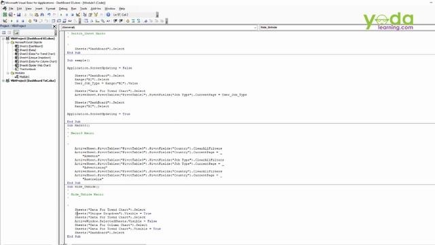Select ThisWorkbook in the project tree
This screenshot has height=245, width=435.
(x=27, y=69)
